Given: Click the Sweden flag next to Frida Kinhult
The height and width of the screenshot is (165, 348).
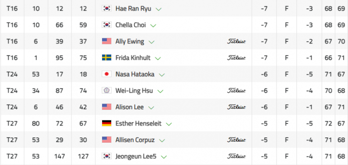Looking at the screenshot, I should 107,58.
